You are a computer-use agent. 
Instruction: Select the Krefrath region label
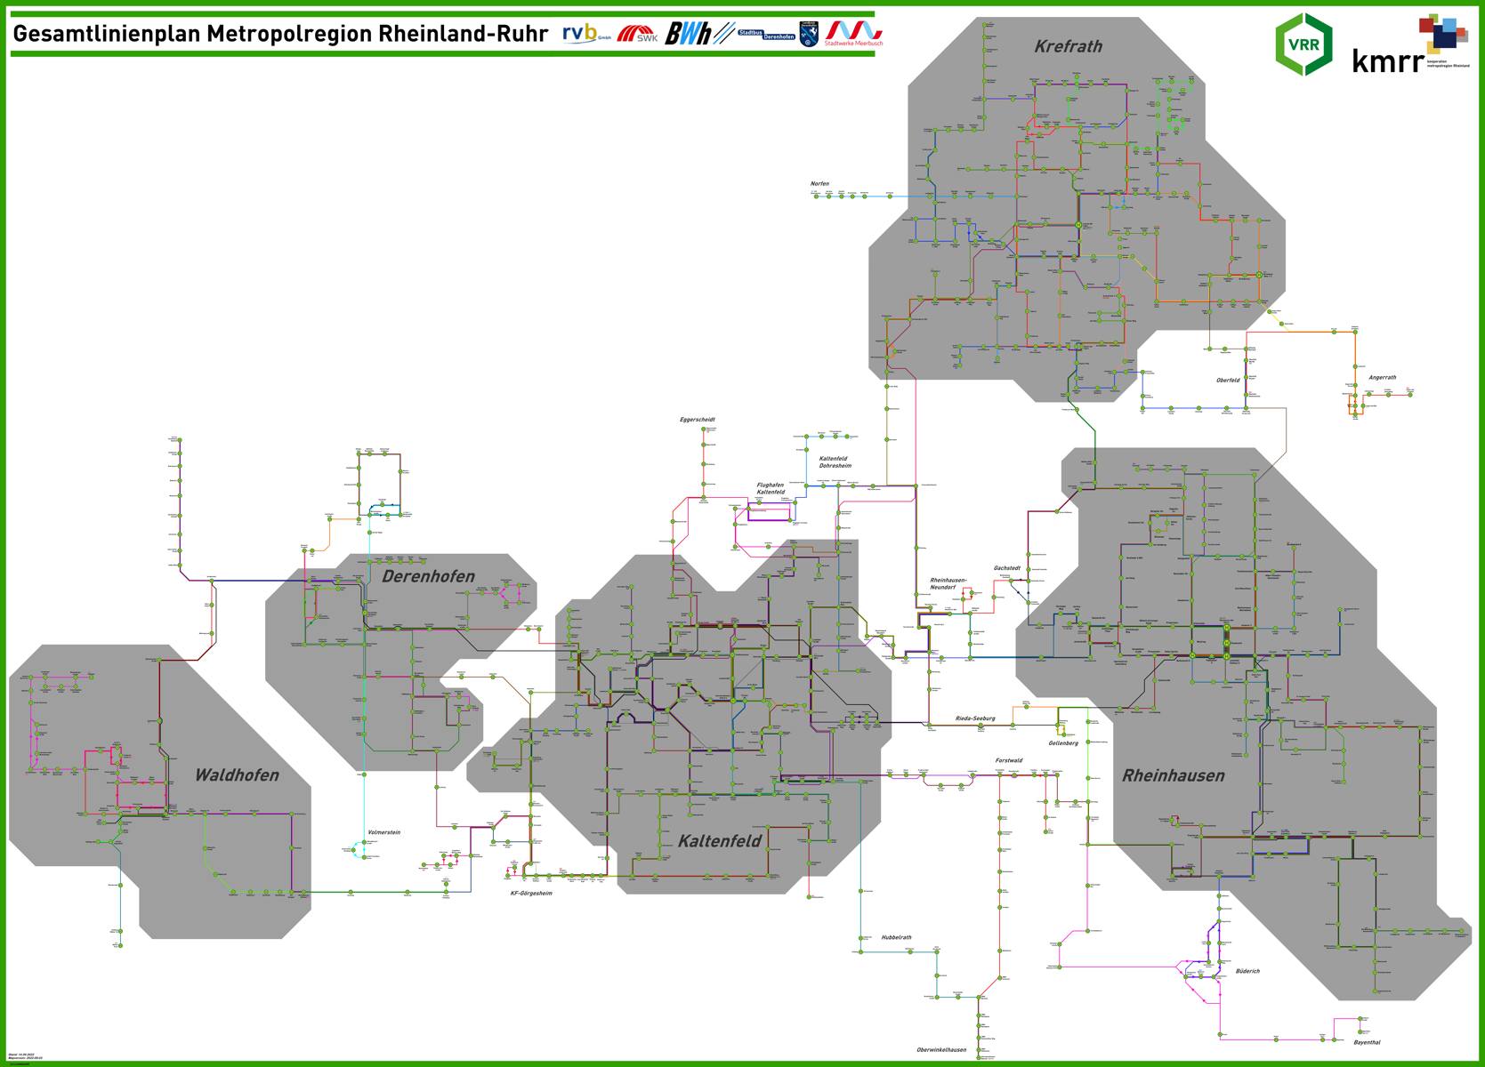click(1068, 47)
